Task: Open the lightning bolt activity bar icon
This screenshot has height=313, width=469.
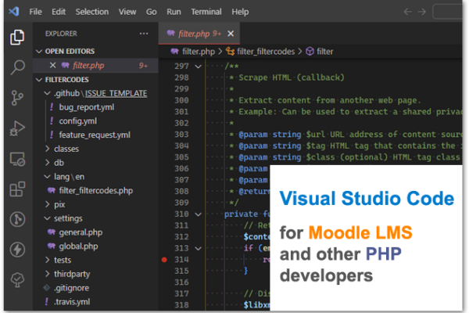Action: coord(17,250)
